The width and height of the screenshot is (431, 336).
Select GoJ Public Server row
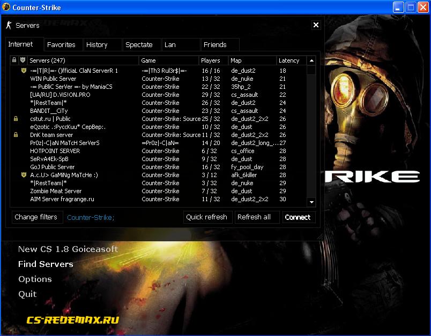coord(159,167)
